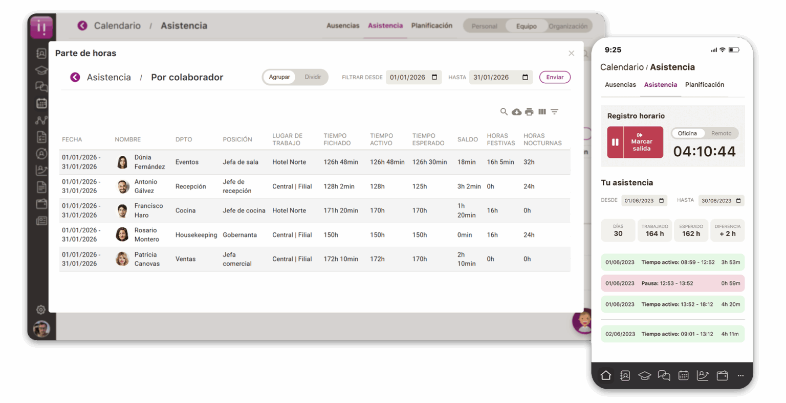Tap the chat icon in the mobile bottom bar
Viewport: 786px width, 403px height.
tap(664, 375)
